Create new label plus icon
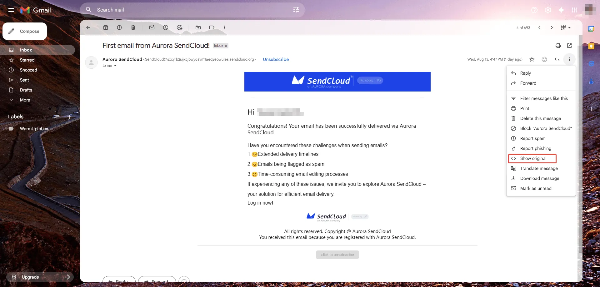600x287 pixels. point(69,117)
